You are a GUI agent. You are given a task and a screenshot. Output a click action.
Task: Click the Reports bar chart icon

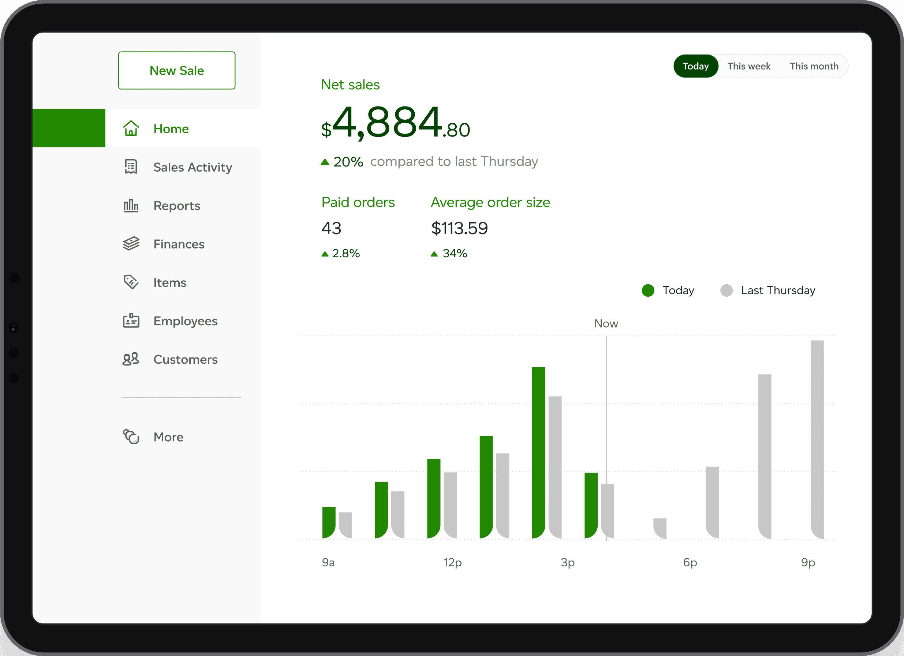[x=131, y=206]
